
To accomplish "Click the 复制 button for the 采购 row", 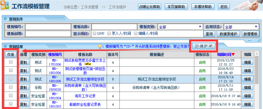I will pyautogui.click(x=24, y=88).
